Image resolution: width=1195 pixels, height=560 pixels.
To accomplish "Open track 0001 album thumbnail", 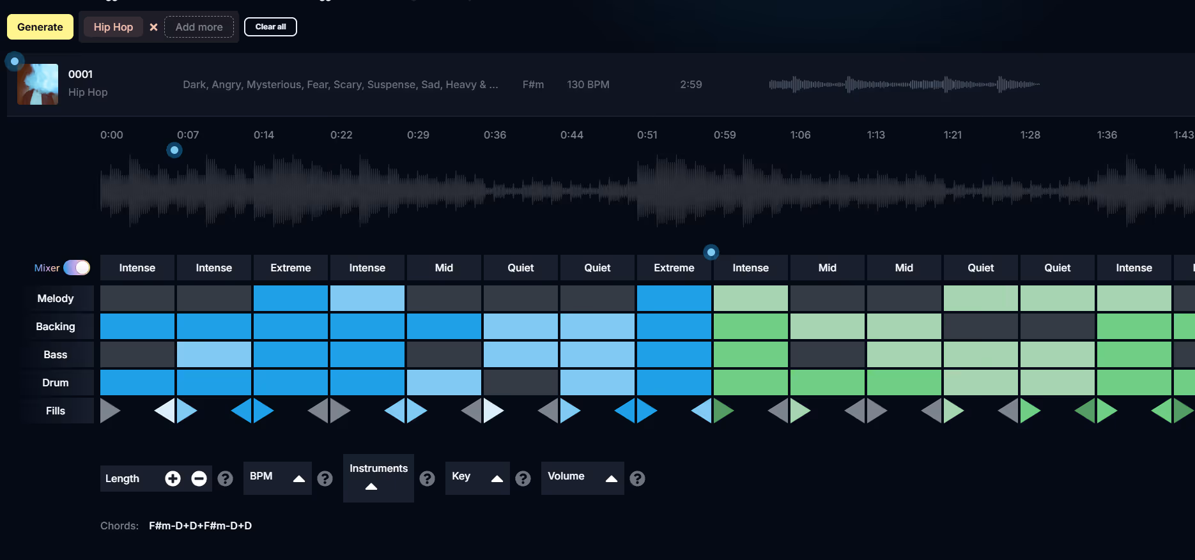I will 38,84.
